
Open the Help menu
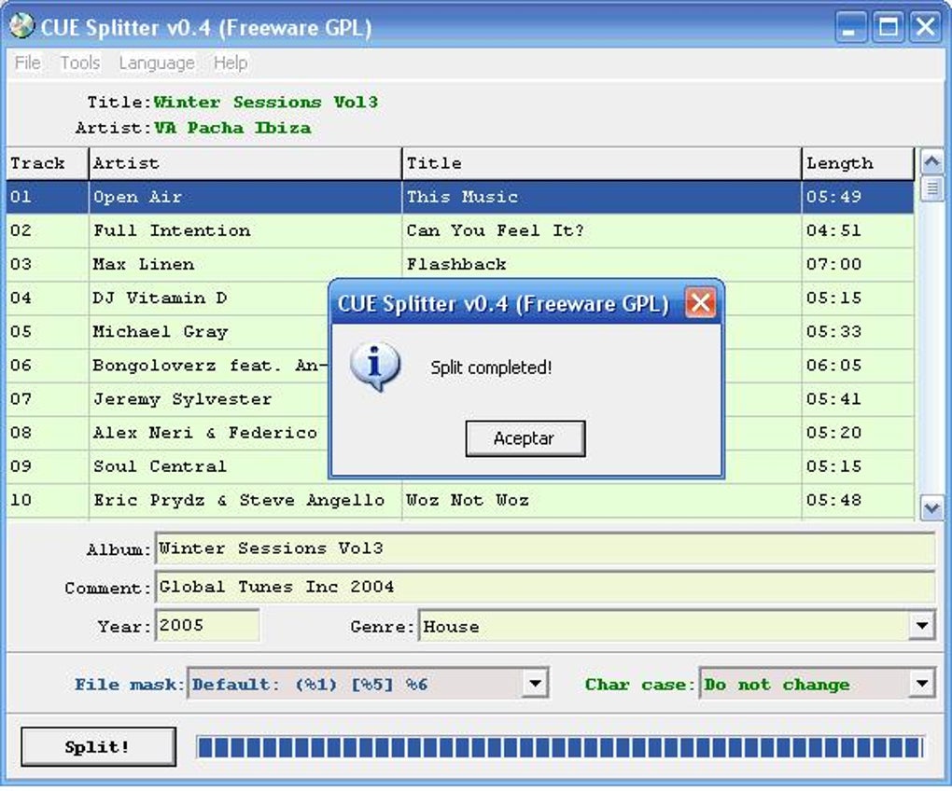click(231, 62)
